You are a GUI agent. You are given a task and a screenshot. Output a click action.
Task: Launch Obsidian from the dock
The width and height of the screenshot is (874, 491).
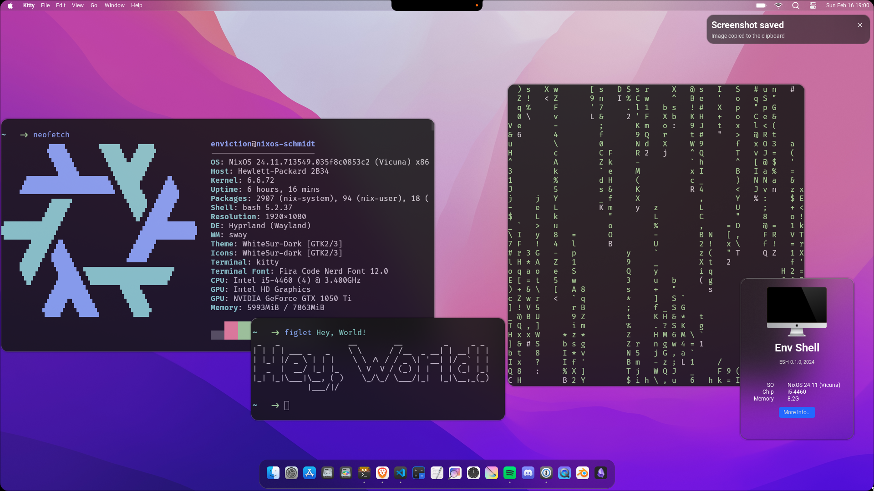[601, 473]
